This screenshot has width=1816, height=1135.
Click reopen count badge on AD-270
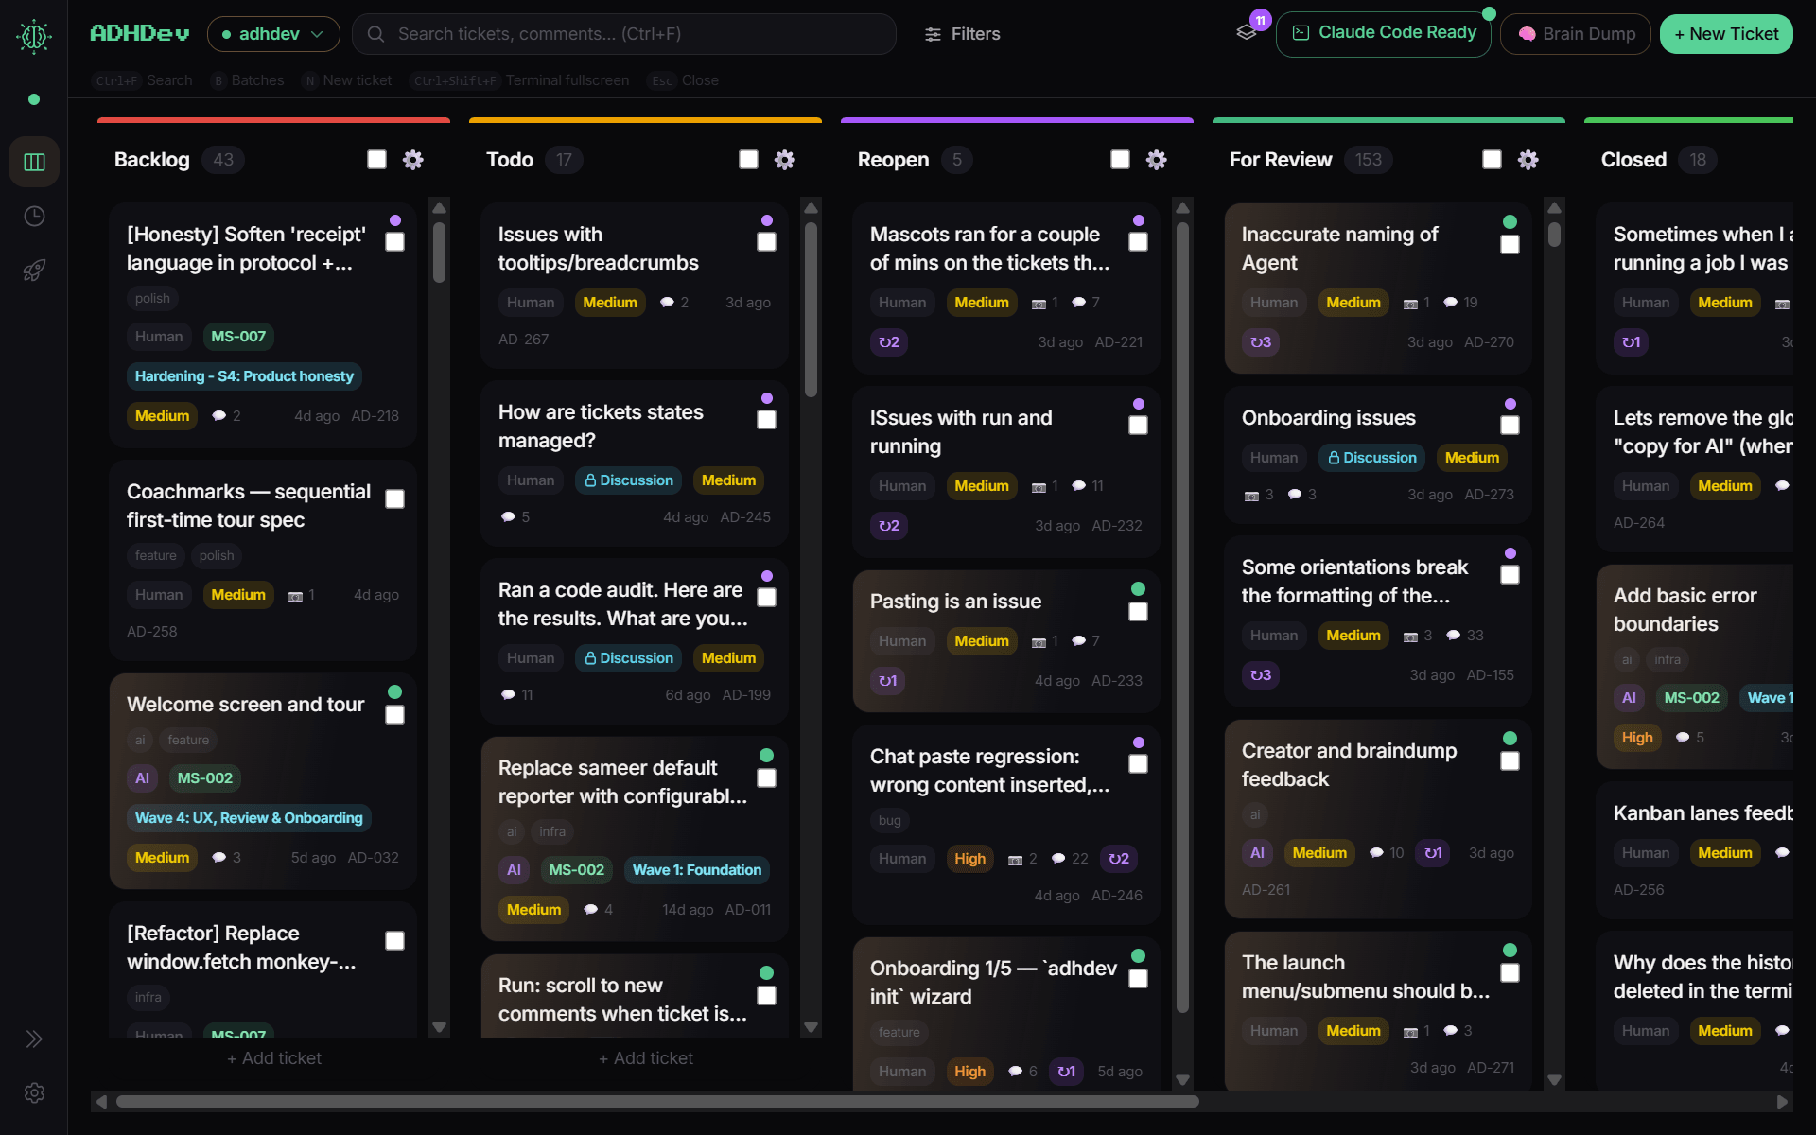pyautogui.click(x=1261, y=342)
